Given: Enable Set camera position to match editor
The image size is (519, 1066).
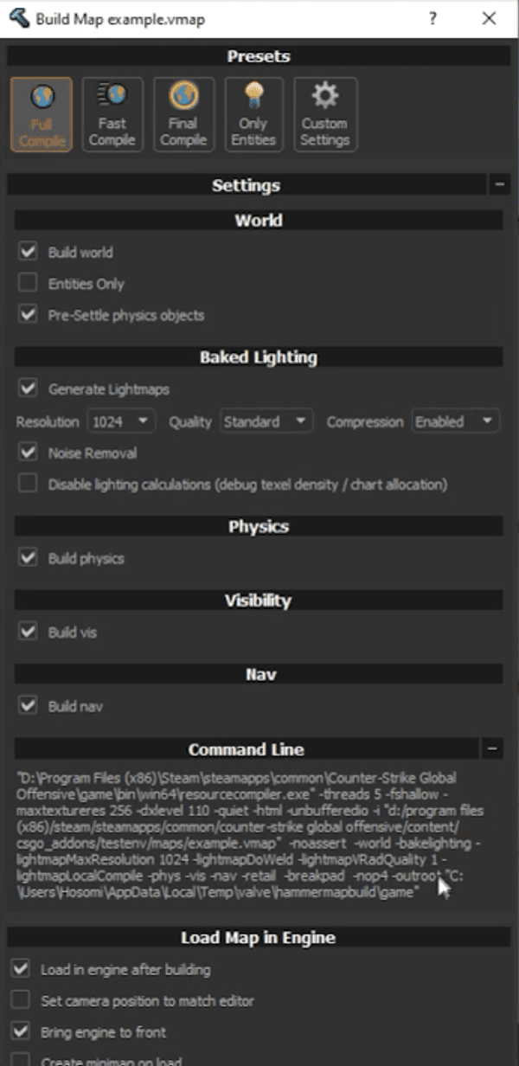Looking at the screenshot, I should (x=21, y=1000).
